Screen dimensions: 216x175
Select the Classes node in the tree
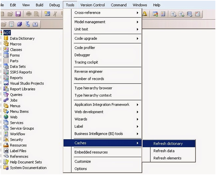coord(16,50)
